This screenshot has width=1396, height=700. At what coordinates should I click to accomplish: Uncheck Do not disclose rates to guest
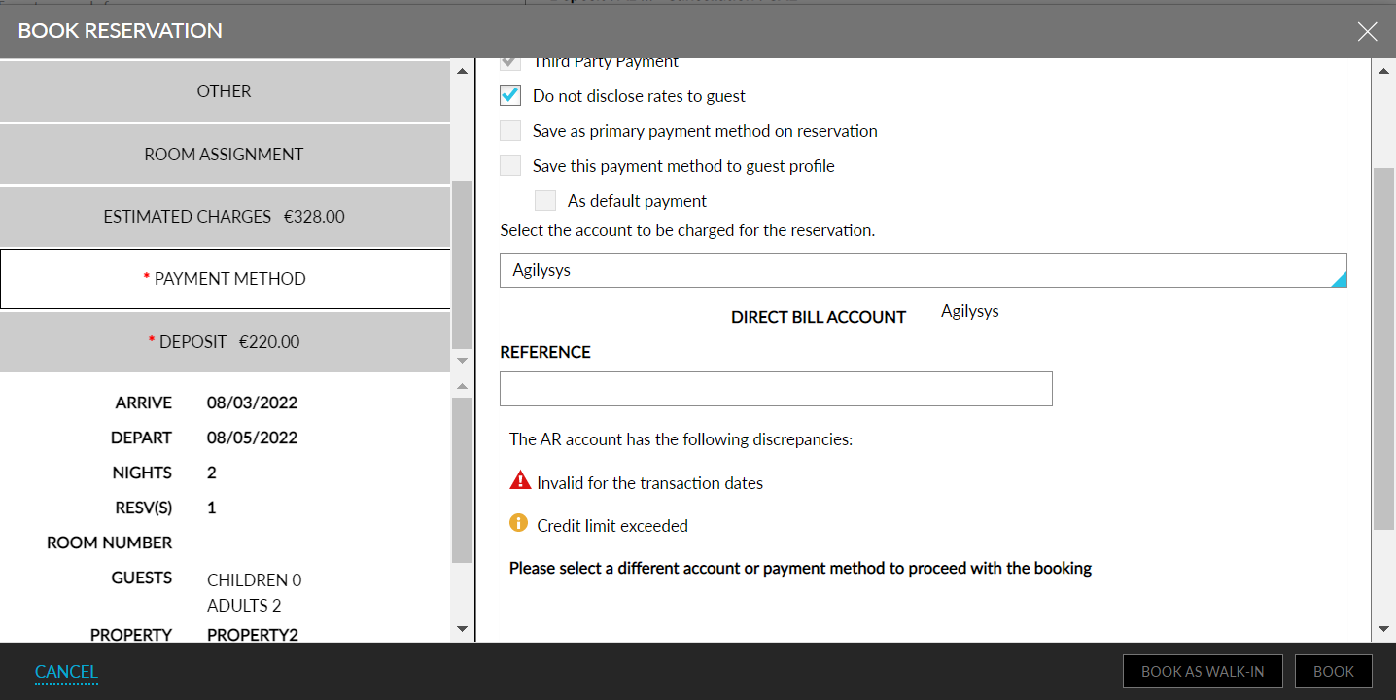510,96
